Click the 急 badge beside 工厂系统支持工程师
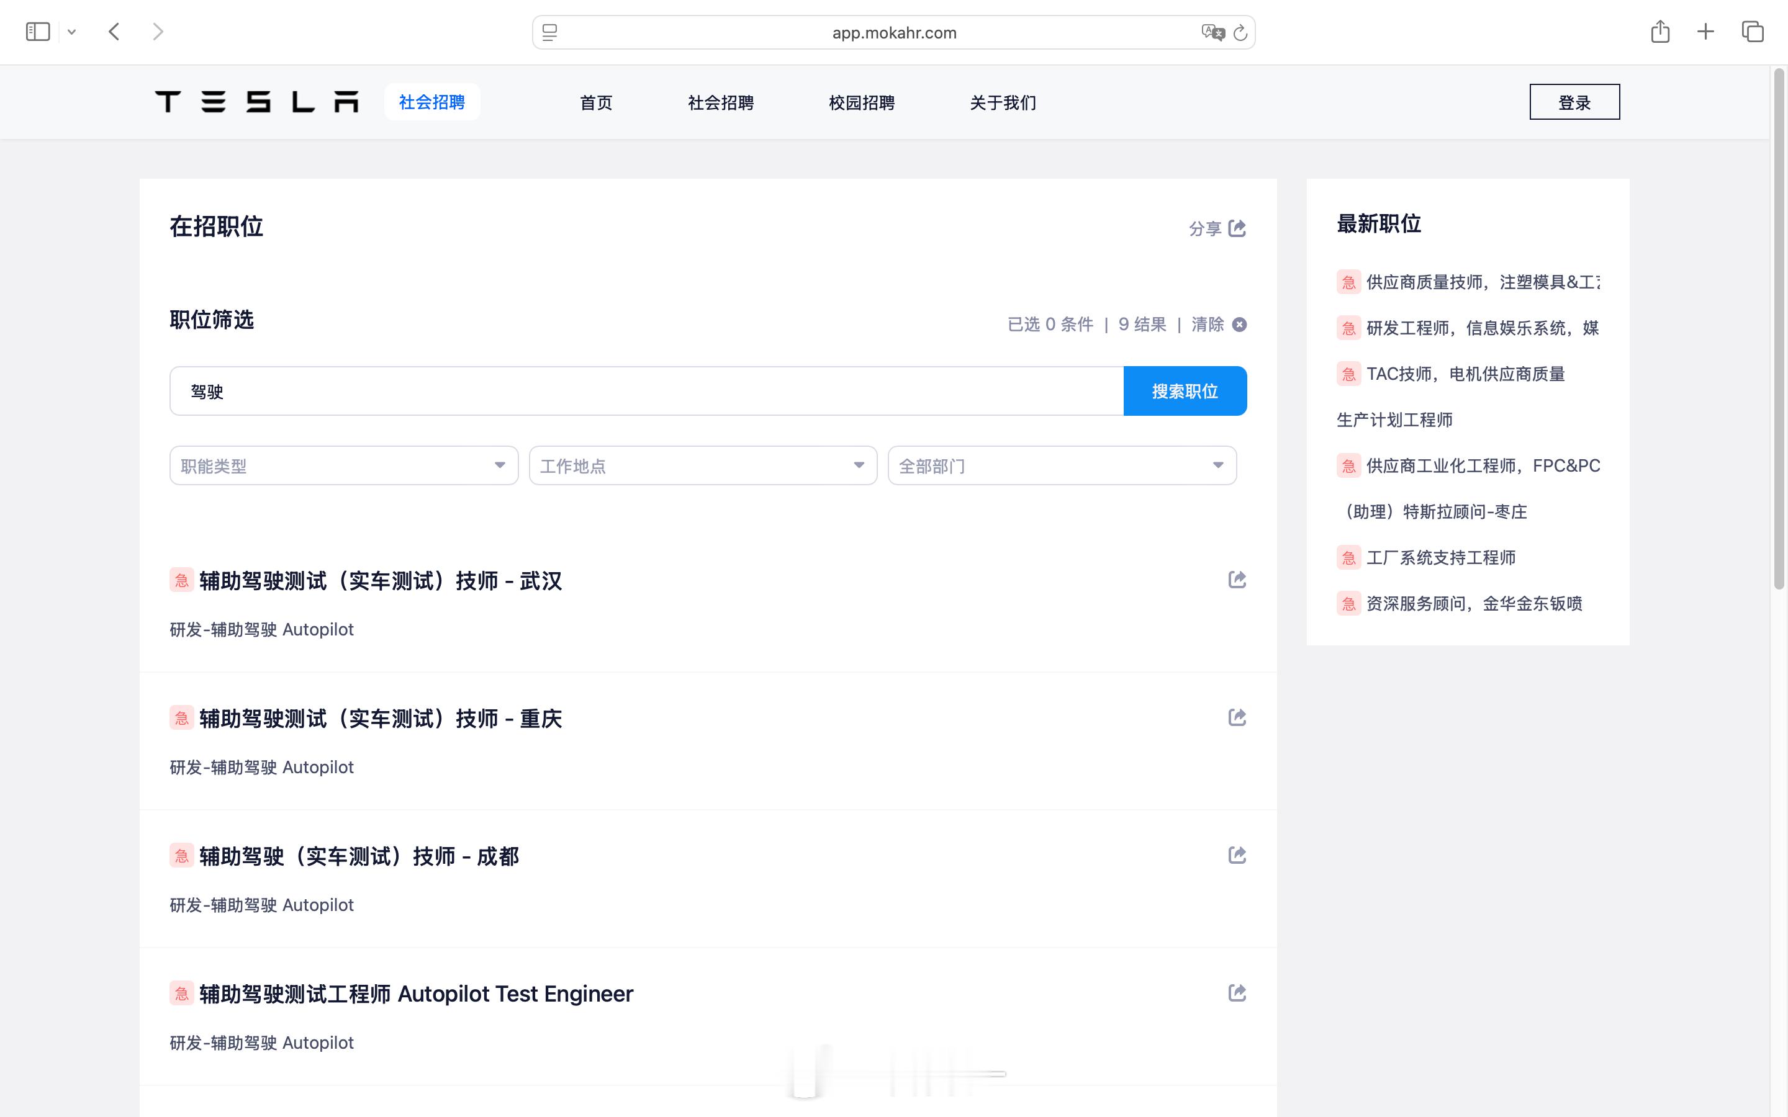 (1348, 558)
